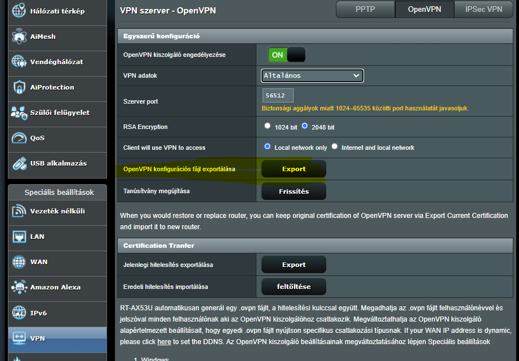Click the 'Tanúsítvány megújítása' label
This screenshot has width=519, height=361.
click(156, 191)
